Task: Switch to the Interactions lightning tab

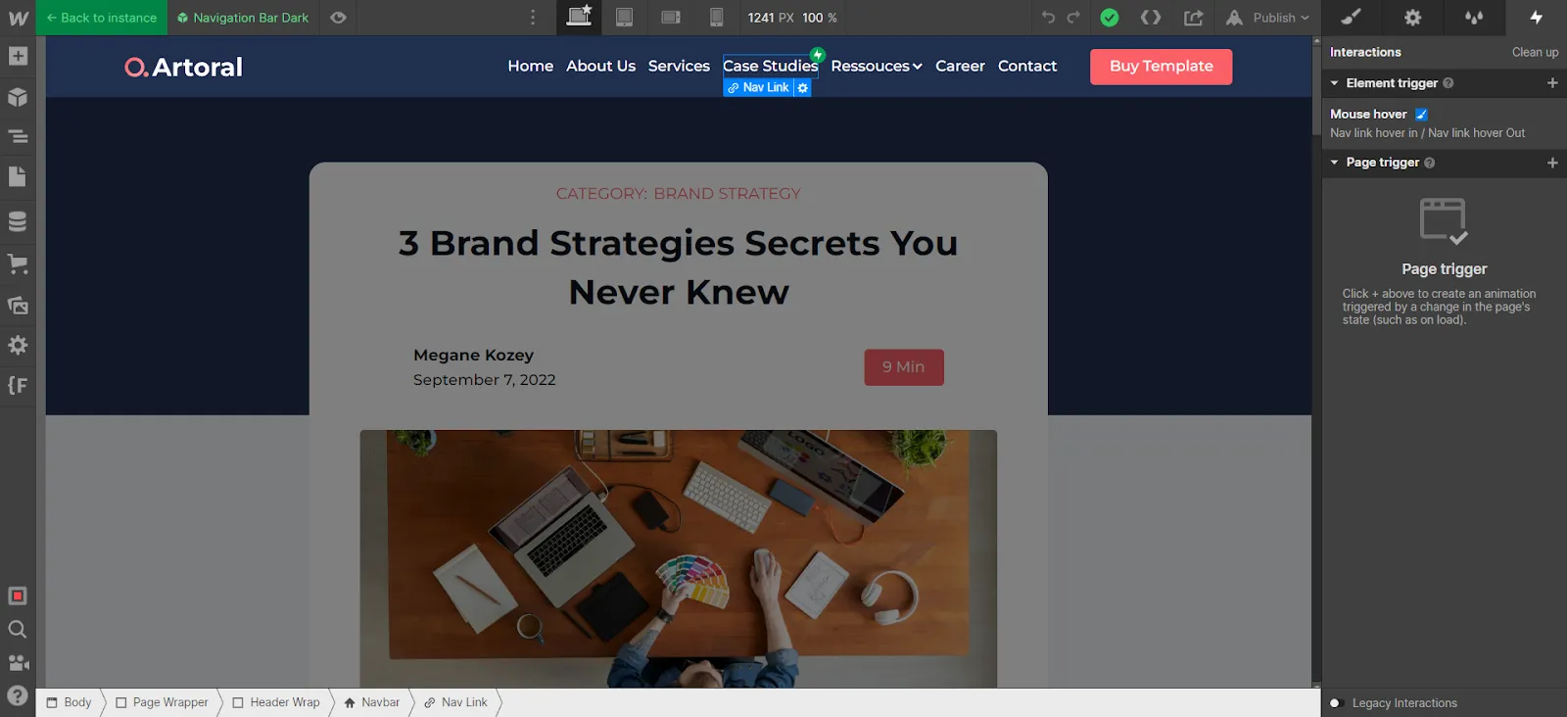Action: [x=1536, y=18]
